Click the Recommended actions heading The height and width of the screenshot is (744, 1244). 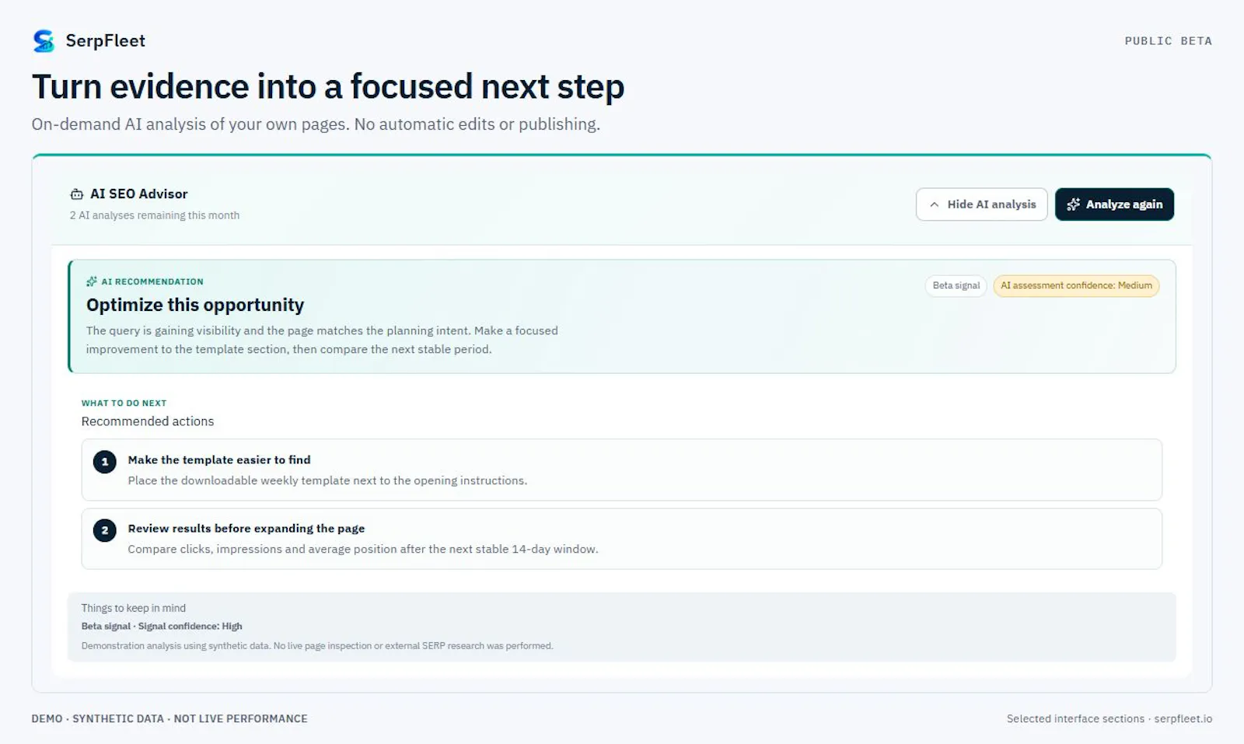tap(148, 421)
